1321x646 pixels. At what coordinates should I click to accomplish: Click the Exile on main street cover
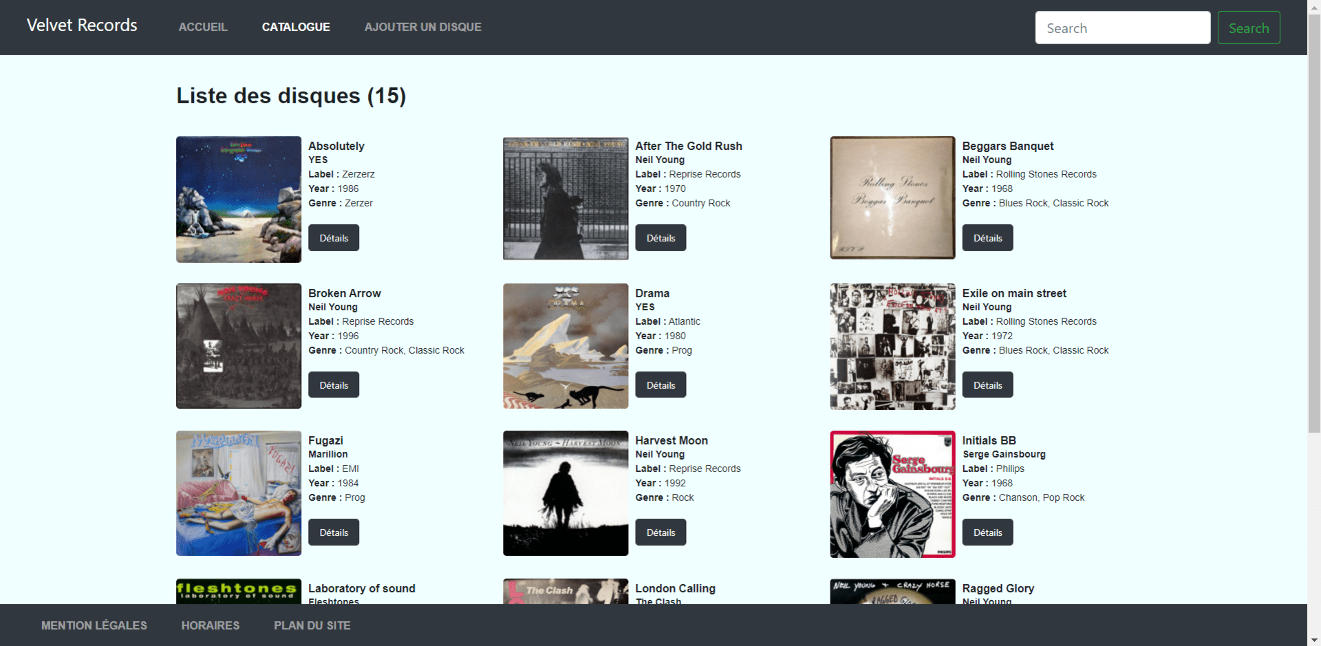(892, 347)
